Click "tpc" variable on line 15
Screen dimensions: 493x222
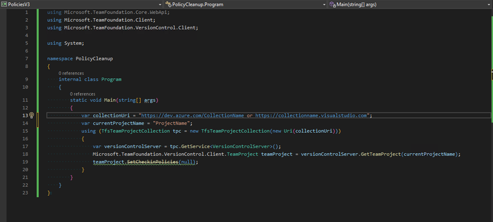coord(177,131)
